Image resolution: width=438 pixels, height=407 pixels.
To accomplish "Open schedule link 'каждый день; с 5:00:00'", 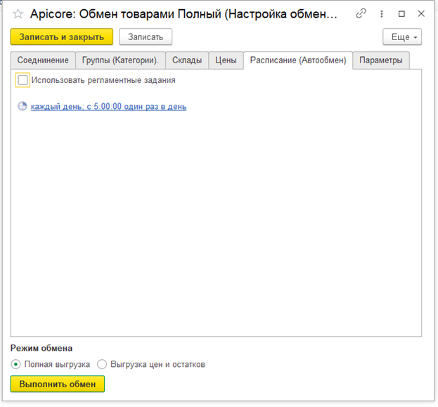I will click(x=109, y=106).
